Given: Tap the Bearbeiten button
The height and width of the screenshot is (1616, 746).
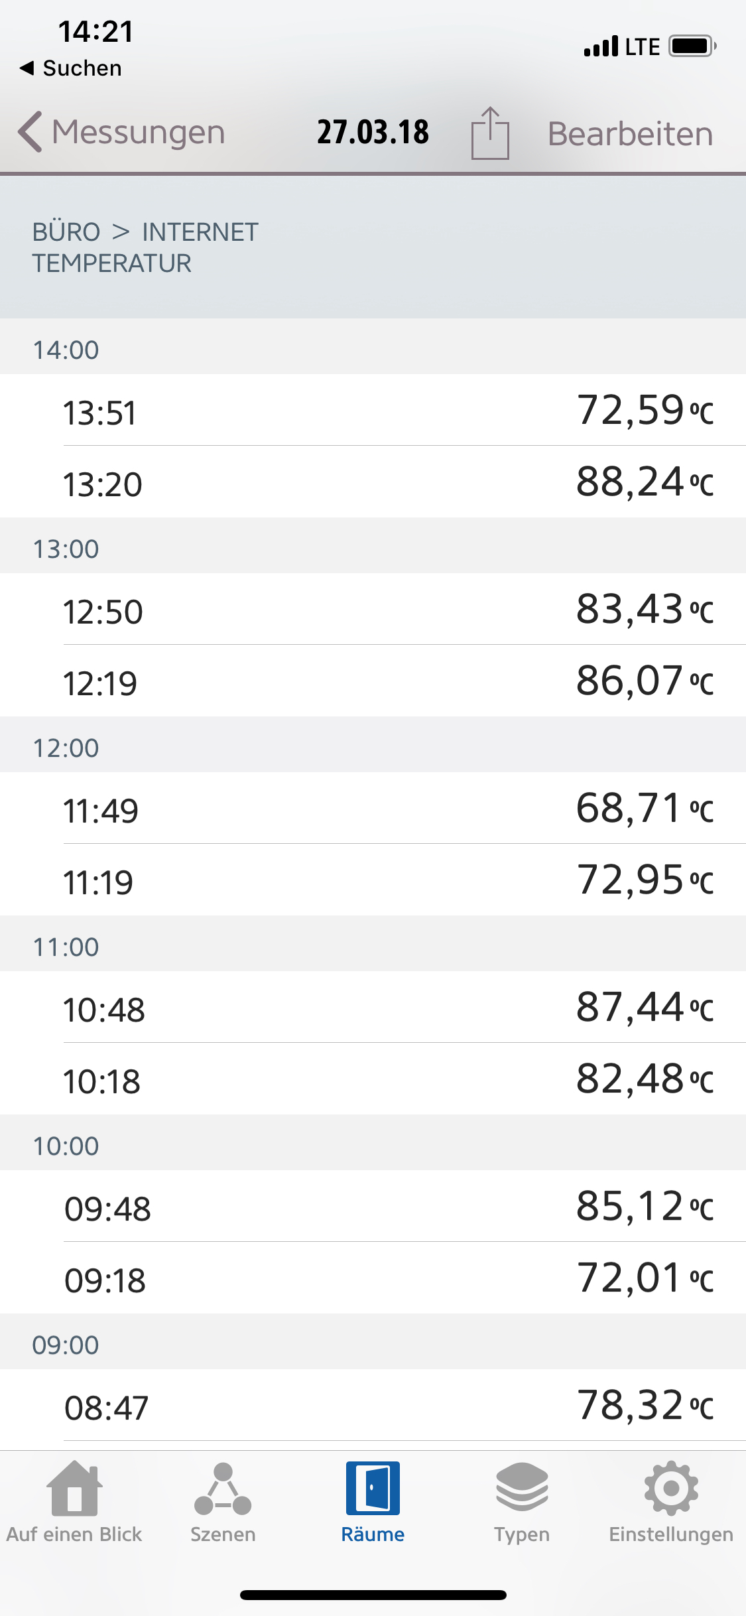Looking at the screenshot, I should point(630,134).
